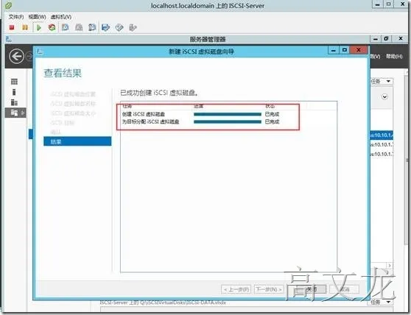
Task: Click the take snapshot toolbar icon
Action: coord(65,27)
